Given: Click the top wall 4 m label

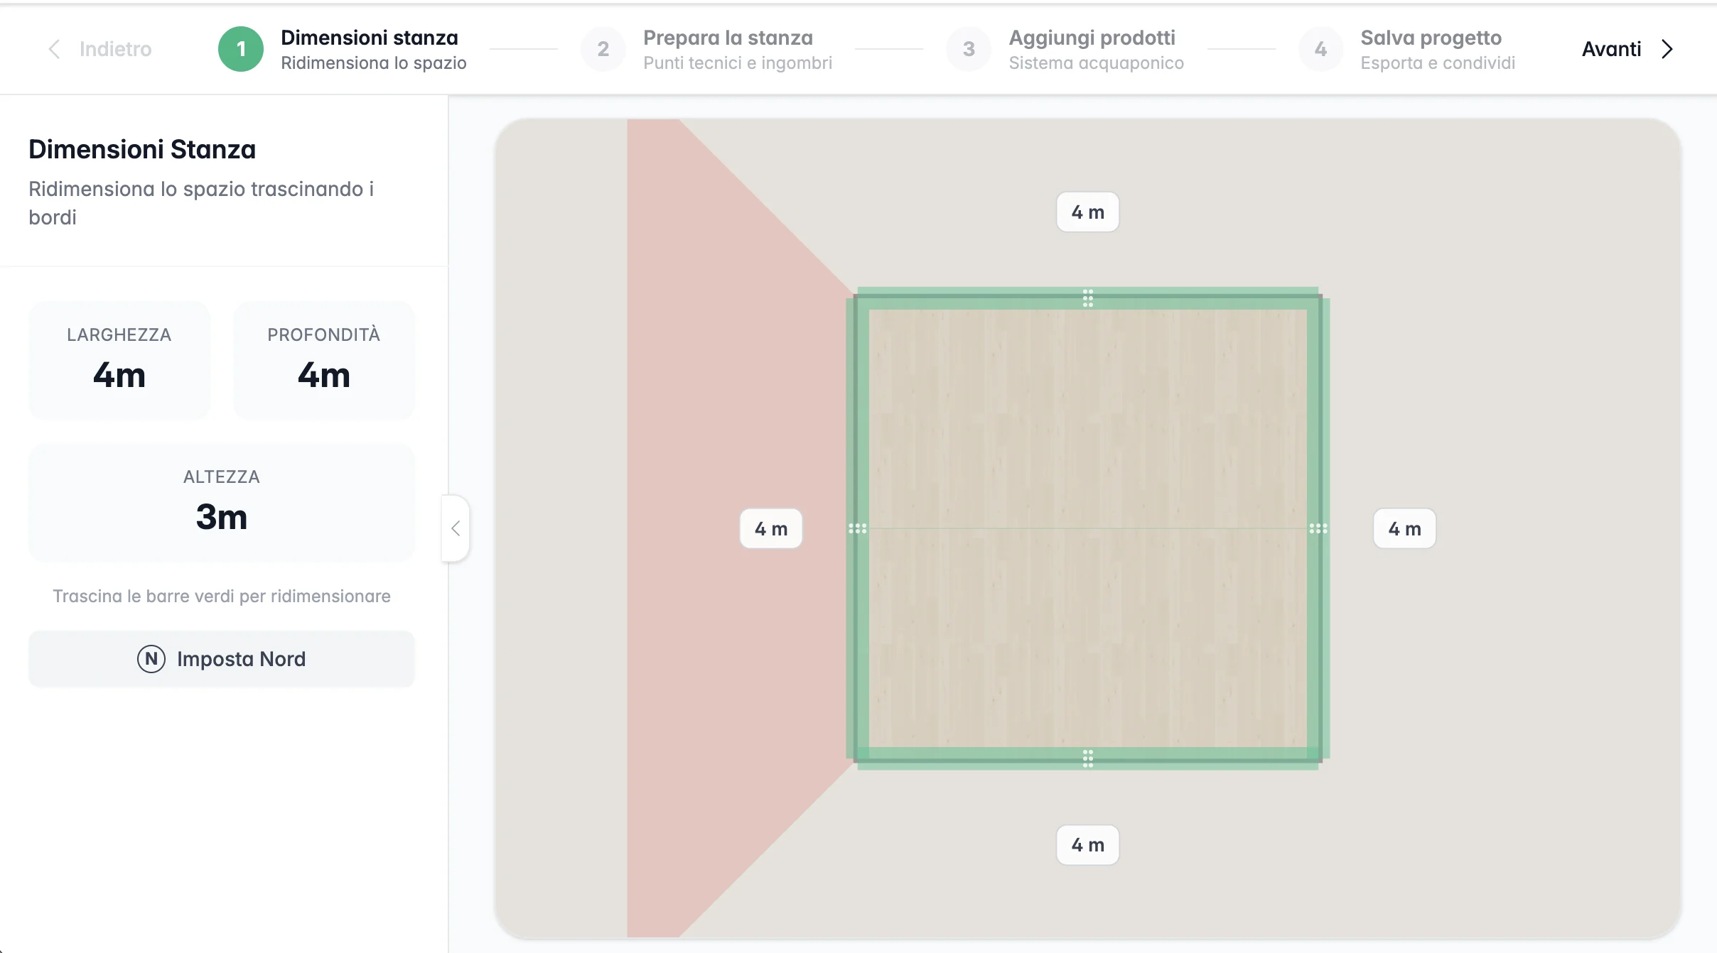Looking at the screenshot, I should (1087, 212).
